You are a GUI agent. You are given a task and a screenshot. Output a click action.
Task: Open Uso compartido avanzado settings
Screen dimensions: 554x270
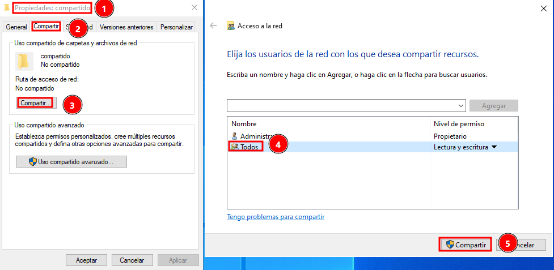pos(71,162)
